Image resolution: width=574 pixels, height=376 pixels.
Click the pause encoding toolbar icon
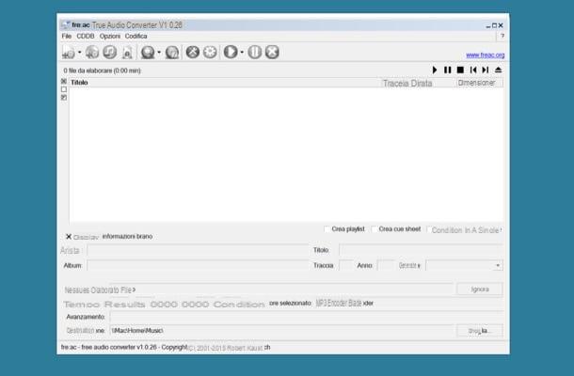[255, 52]
